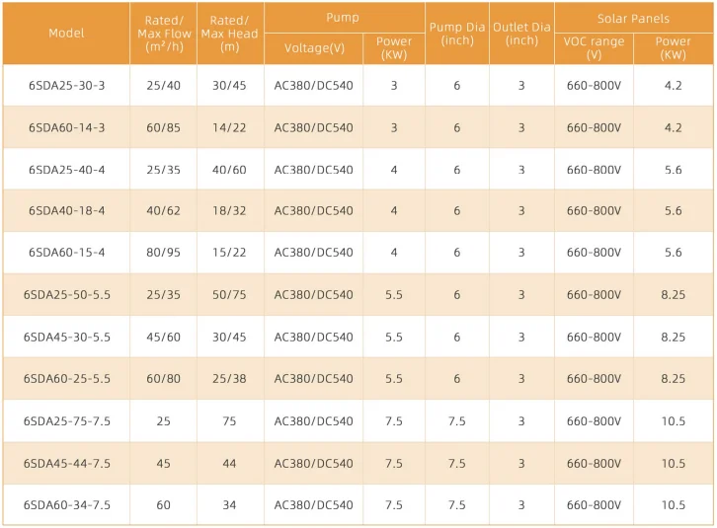Click the Outlet Dia (inch) header
Viewport: 717px width, 528px height.
click(x=521, y=34)
